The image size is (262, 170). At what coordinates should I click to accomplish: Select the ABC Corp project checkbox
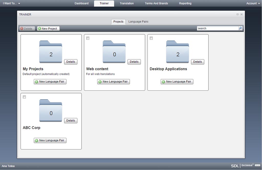pos(24,97)
